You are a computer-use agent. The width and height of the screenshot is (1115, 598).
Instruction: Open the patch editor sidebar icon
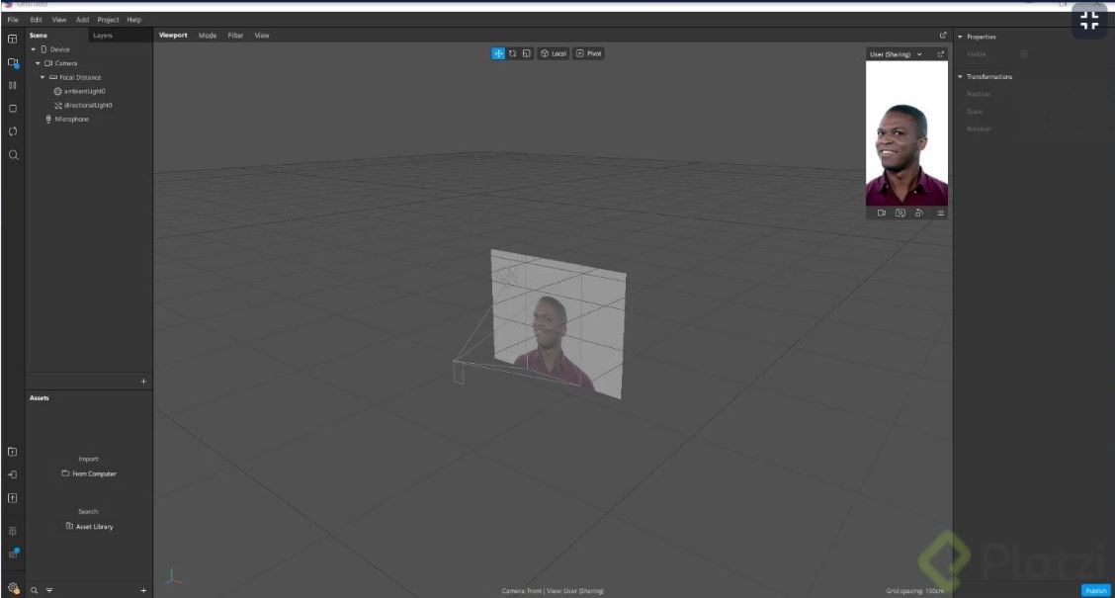12,531
